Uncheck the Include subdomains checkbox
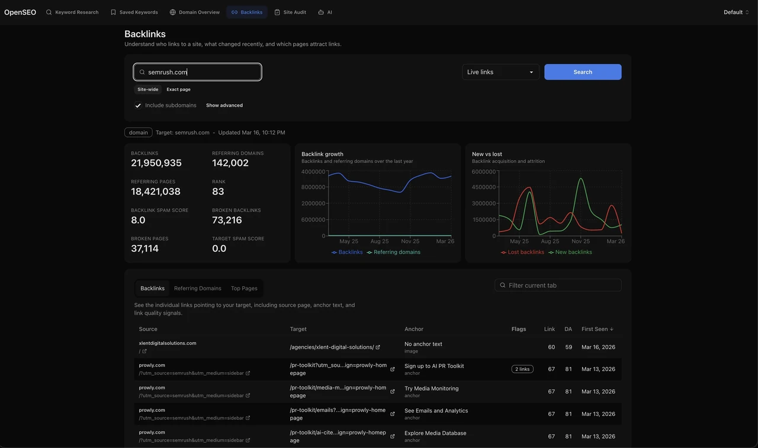Screen dimensions: 758x448 138,105
